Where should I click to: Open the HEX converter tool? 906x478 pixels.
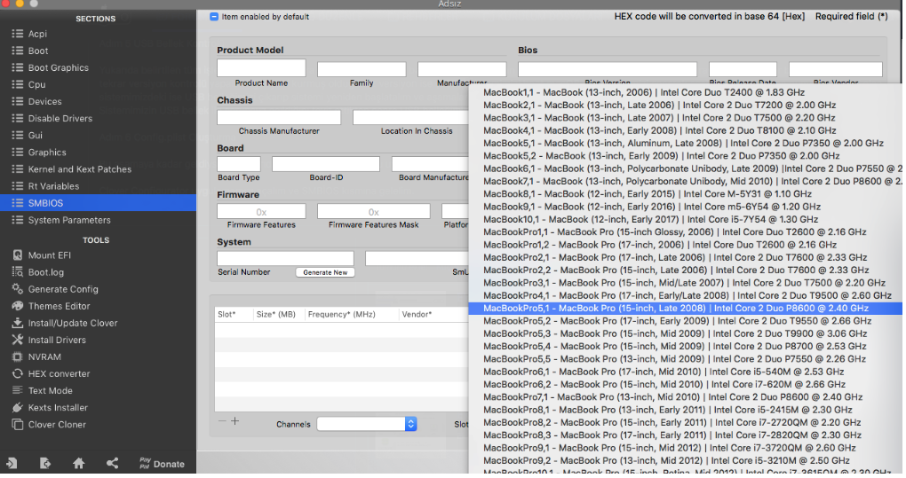[59, 373]
